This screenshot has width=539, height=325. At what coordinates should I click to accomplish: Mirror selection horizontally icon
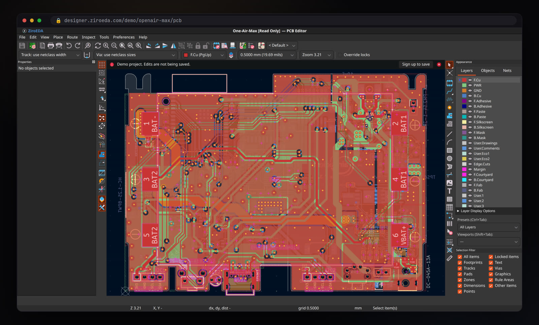pyautogui.click(x=173, y=45)
